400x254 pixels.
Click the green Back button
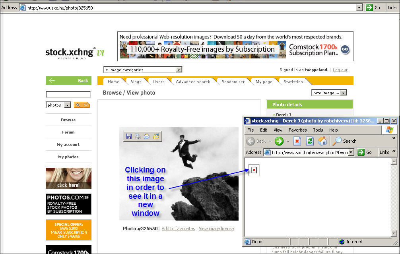pos(68,81)
